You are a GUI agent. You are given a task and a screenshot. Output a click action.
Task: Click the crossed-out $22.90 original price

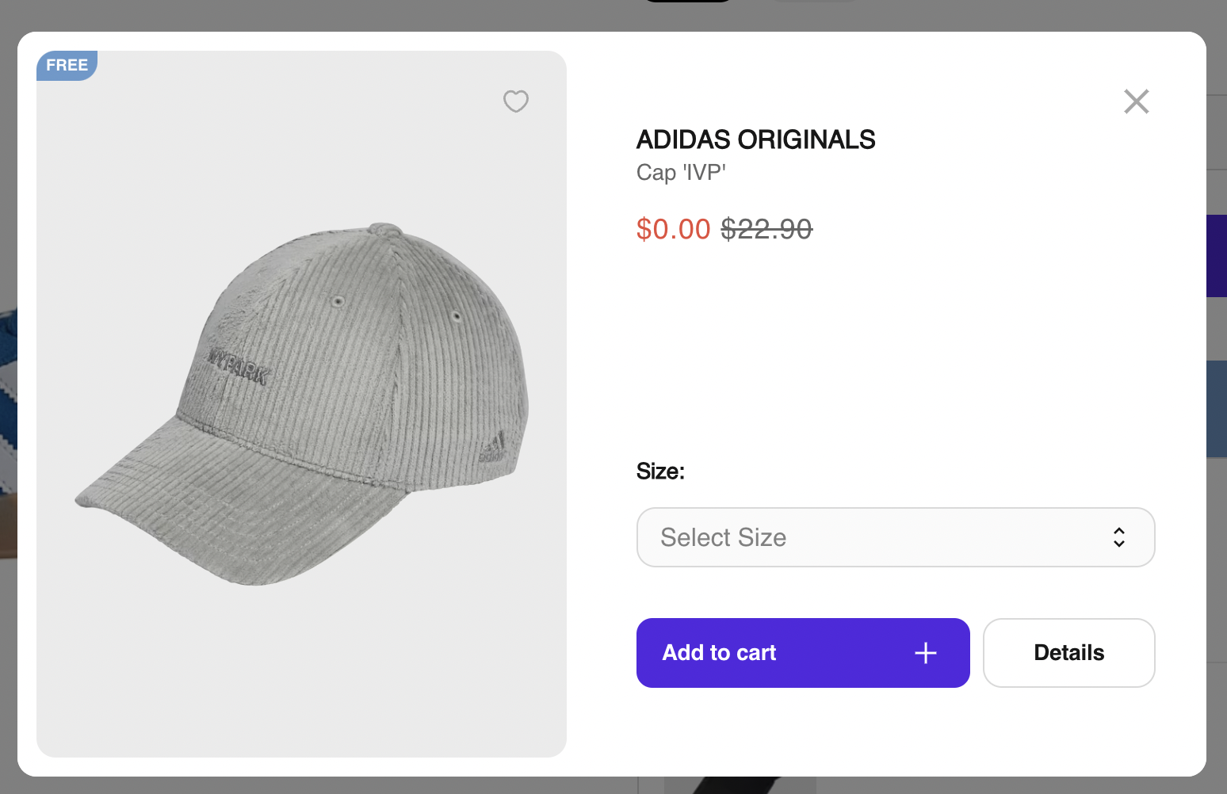766,229
